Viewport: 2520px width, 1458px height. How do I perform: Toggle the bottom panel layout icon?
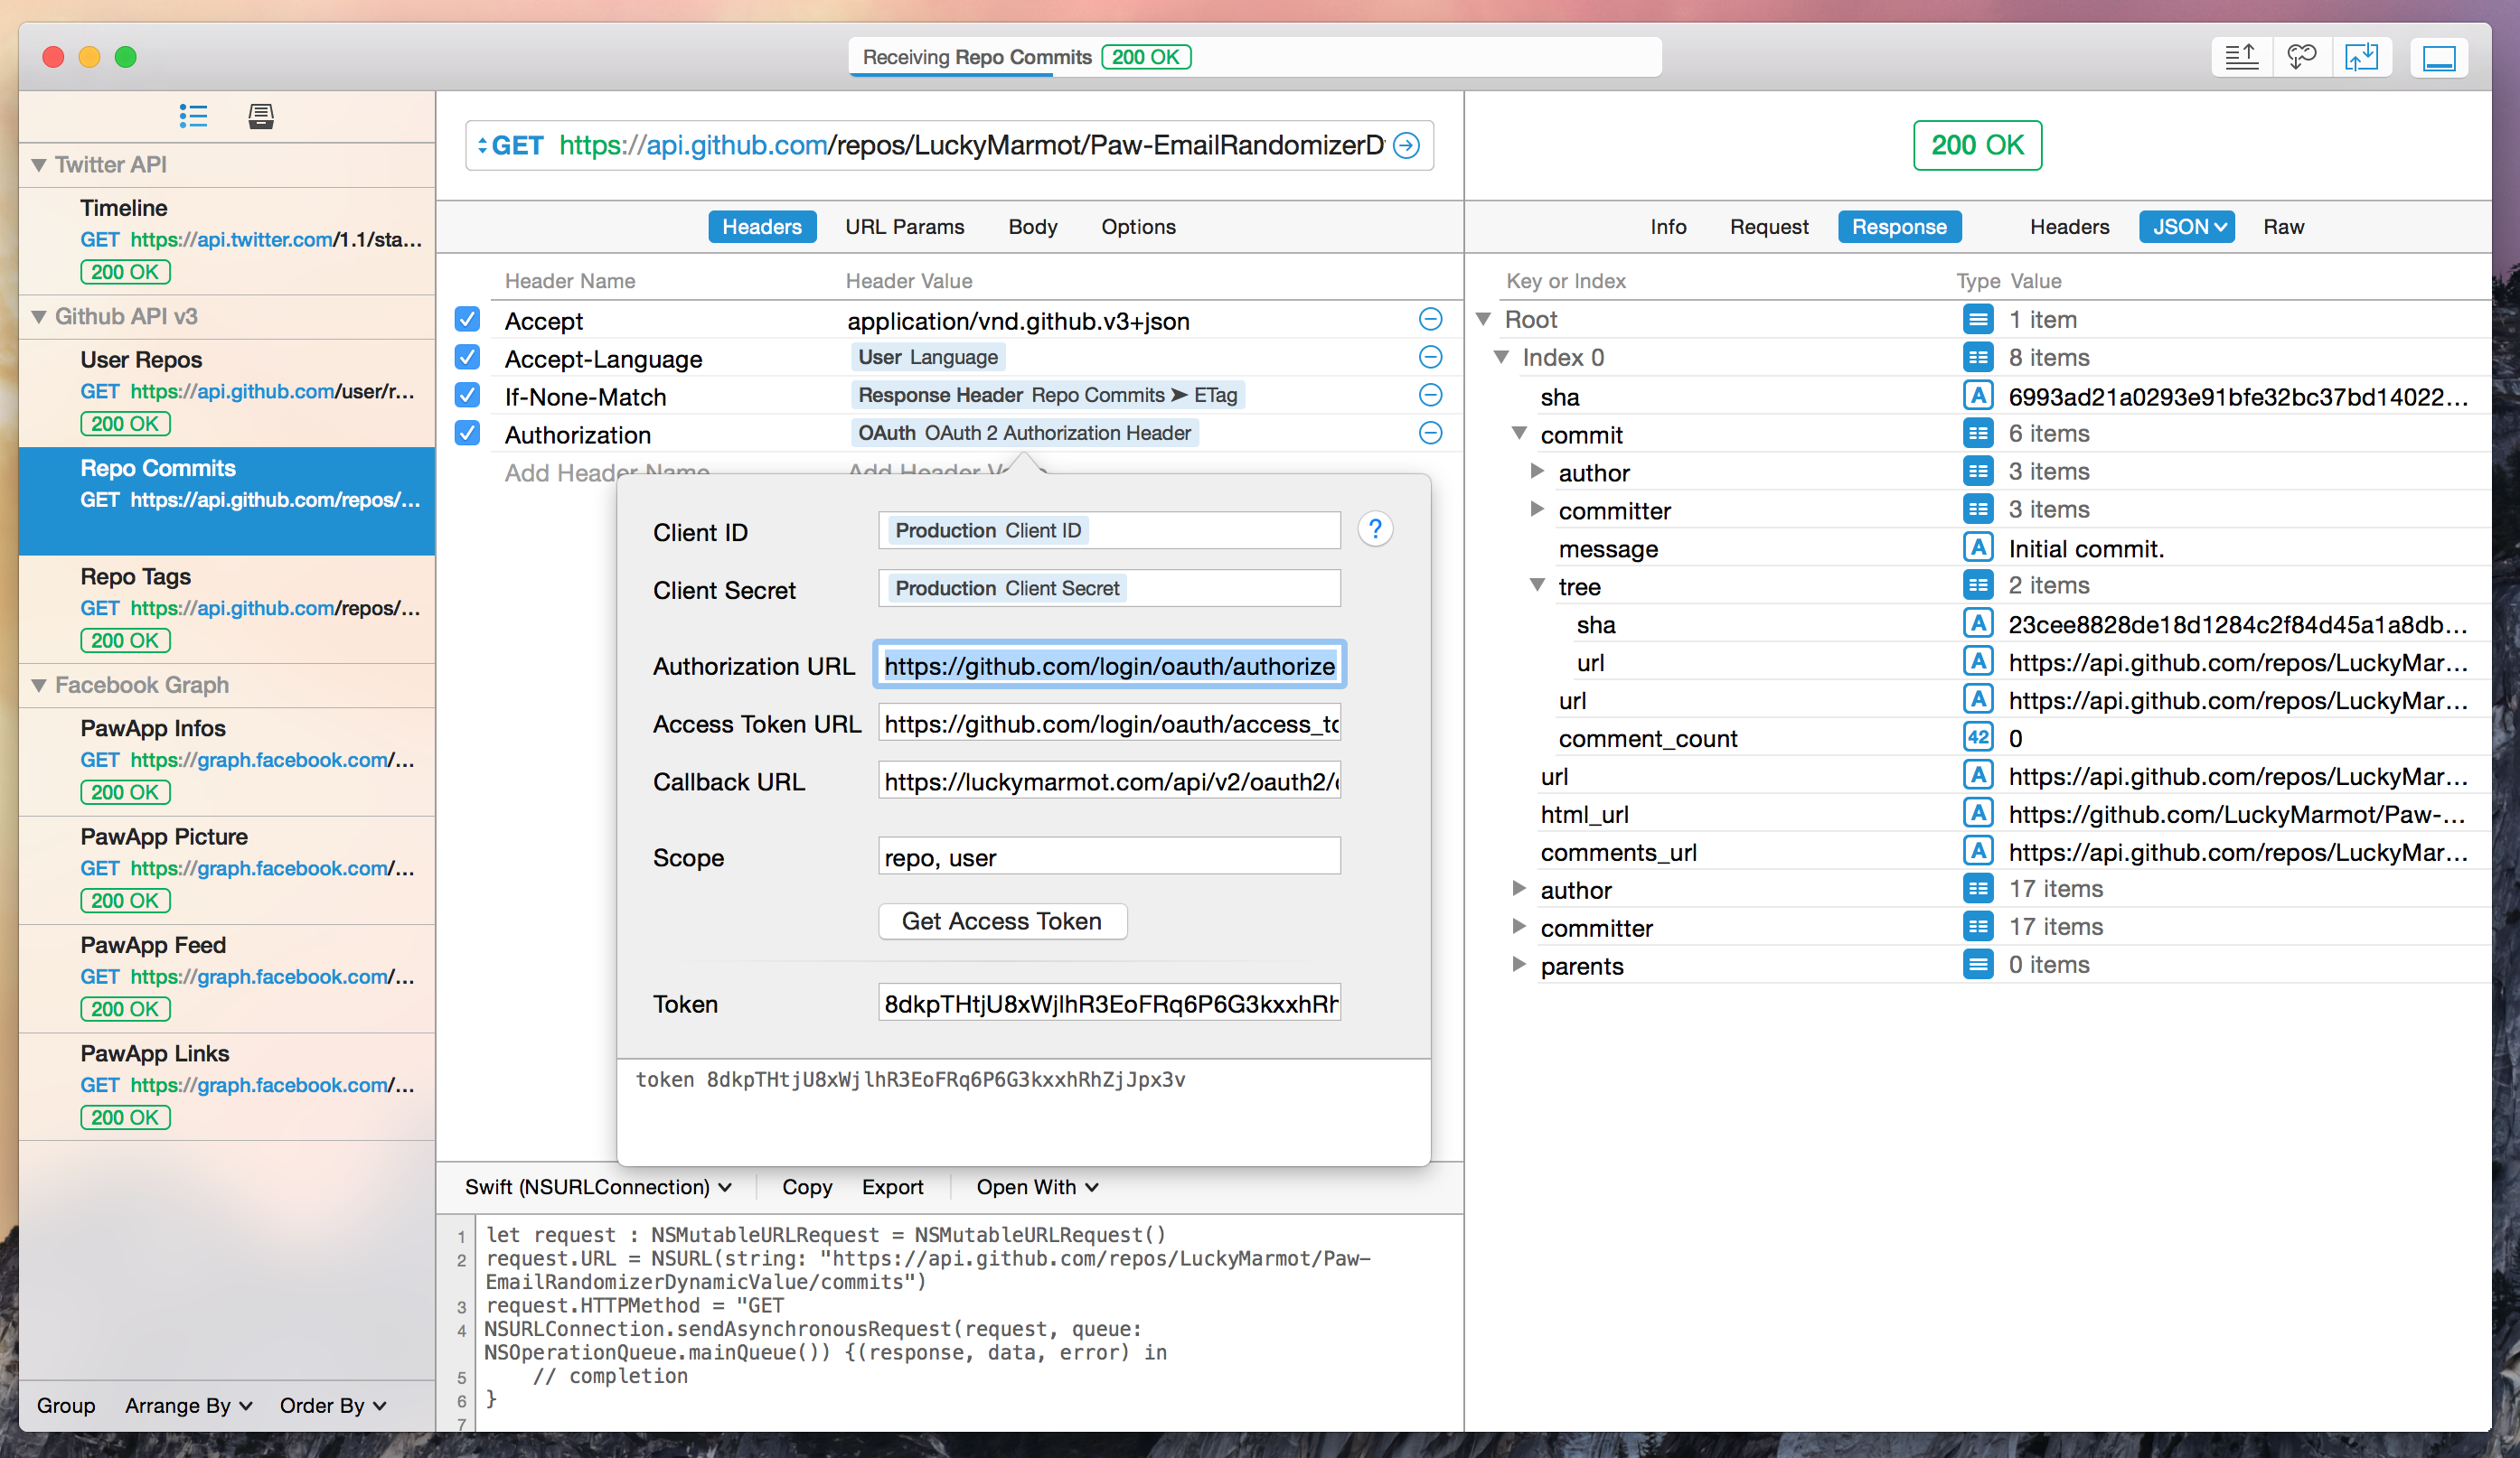(2438, 57)
